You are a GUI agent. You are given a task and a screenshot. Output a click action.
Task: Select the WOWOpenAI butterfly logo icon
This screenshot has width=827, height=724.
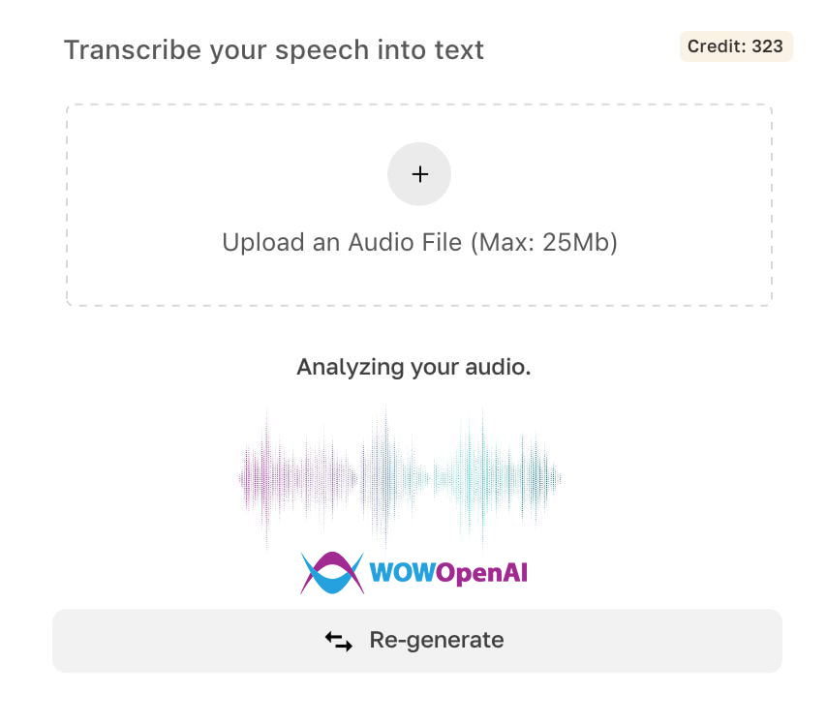click(331, 572)
